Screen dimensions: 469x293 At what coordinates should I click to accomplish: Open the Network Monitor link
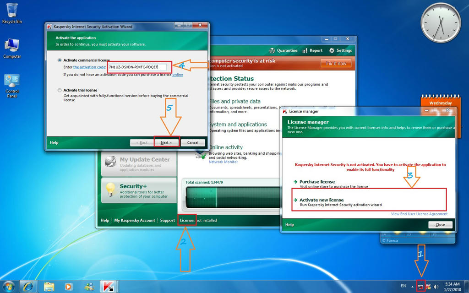point(223,162)
